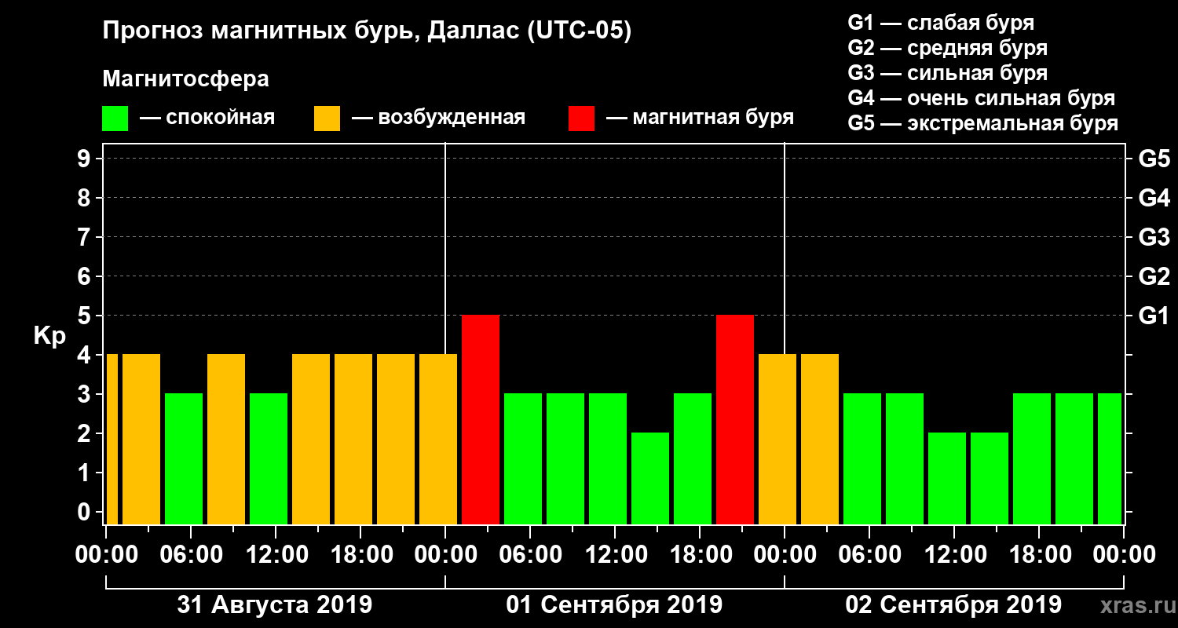This screenshot has width=1178, height=628.
Task: Click the 06:00 time label for 02 Сентября
Action: (x=869, y=555)
